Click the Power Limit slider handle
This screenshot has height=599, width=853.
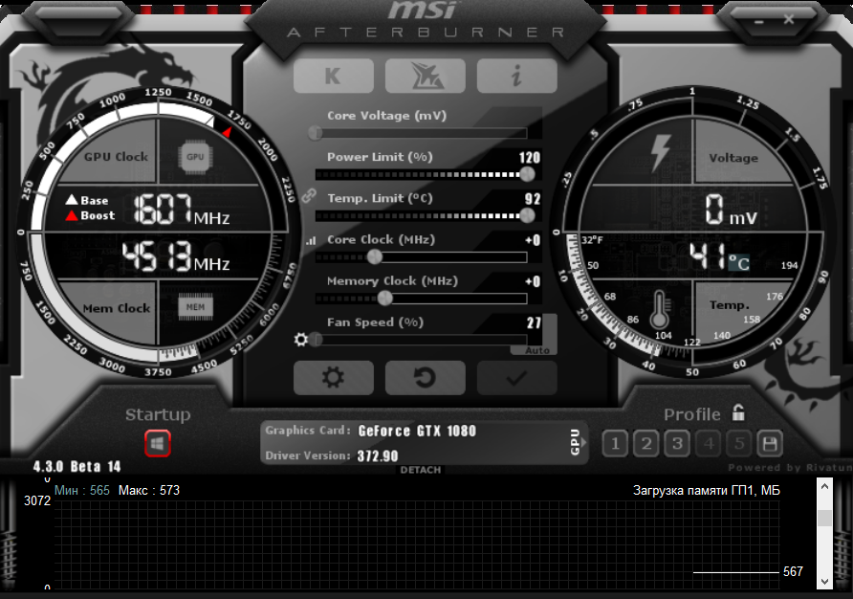click(526, 174)
